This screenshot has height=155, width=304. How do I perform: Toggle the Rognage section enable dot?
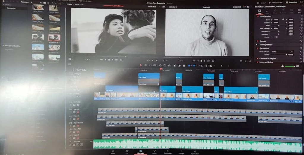click(x=257, y=41)
